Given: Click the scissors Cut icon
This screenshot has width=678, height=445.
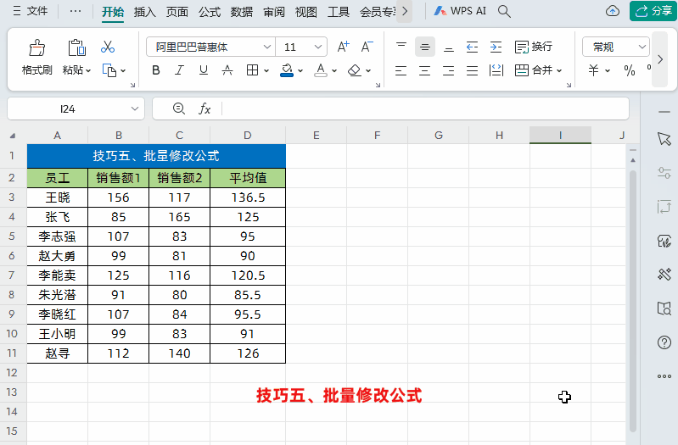Looking at the screenshot, I should 108,47.
